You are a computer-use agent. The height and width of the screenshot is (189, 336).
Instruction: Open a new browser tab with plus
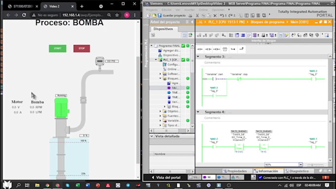click(82, 6)
